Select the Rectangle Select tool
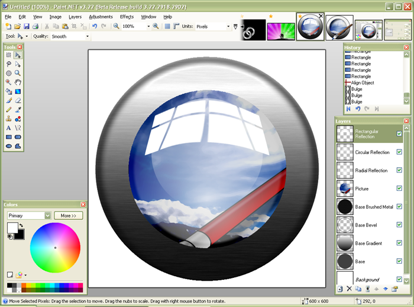414x307 pixels. tap(9, 55)
